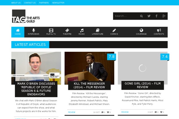The width and height of the screenshot is (179, 119).
Task: Open the Contact Us link
Action: (30, 3)
